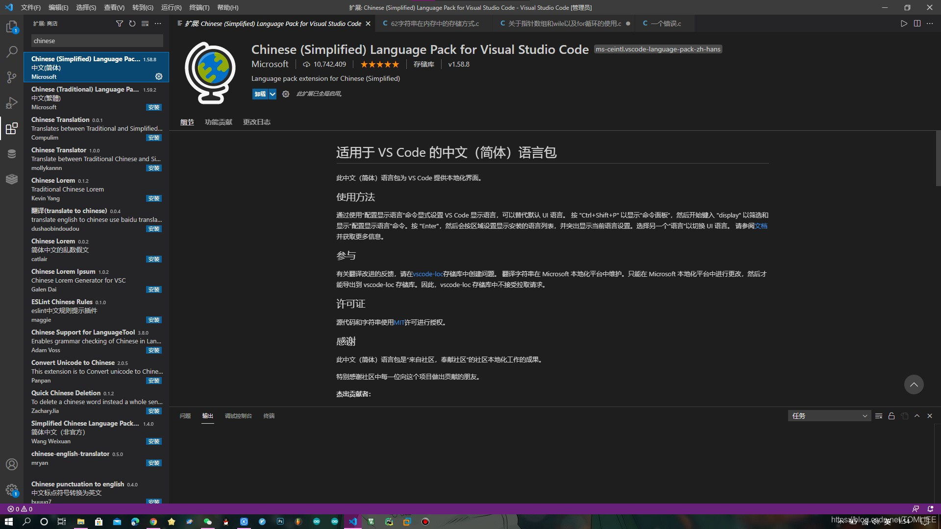Click the filter extensions funnel icon
The width and height of the screenshot is (941, 529).
[x=119, y=24]
